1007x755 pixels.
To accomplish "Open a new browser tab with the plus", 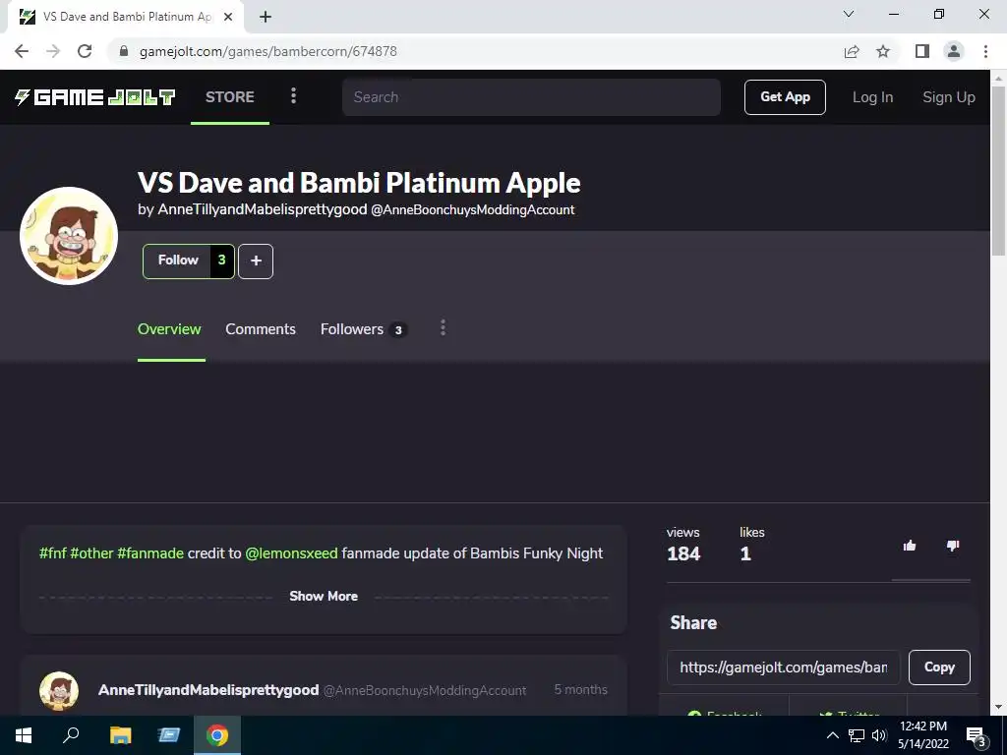I will pyautogui.click(x=266, y=18).
